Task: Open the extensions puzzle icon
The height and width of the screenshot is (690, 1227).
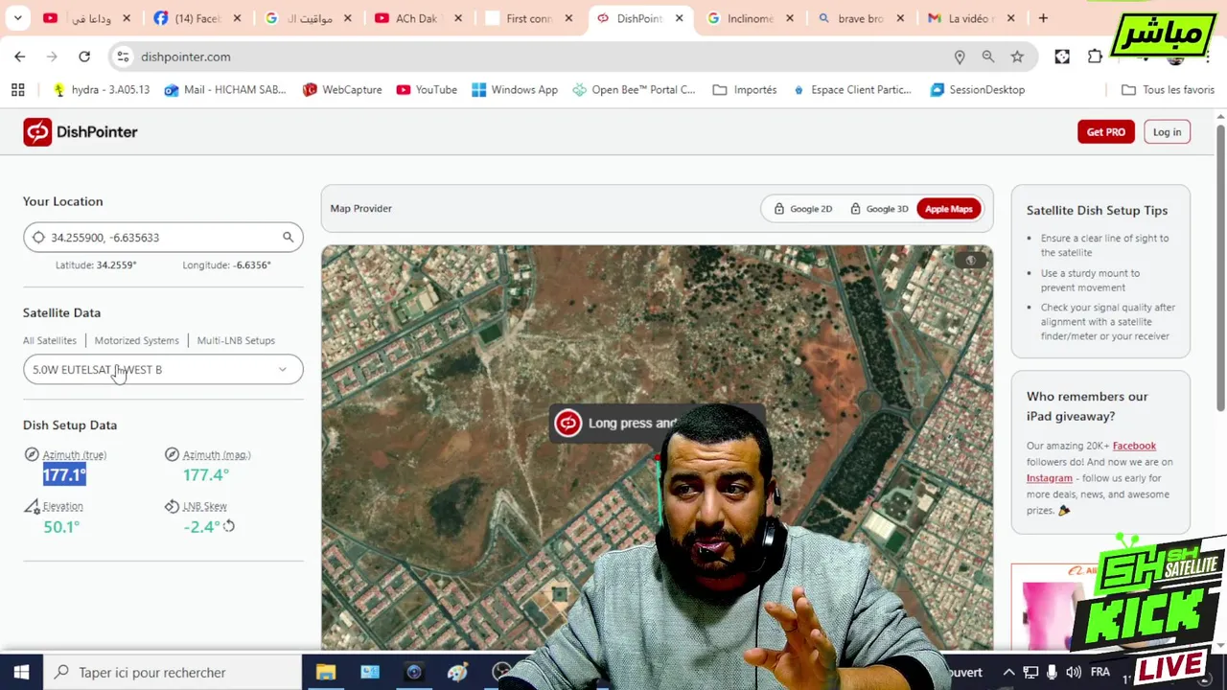Action: tap(1095, 57)
